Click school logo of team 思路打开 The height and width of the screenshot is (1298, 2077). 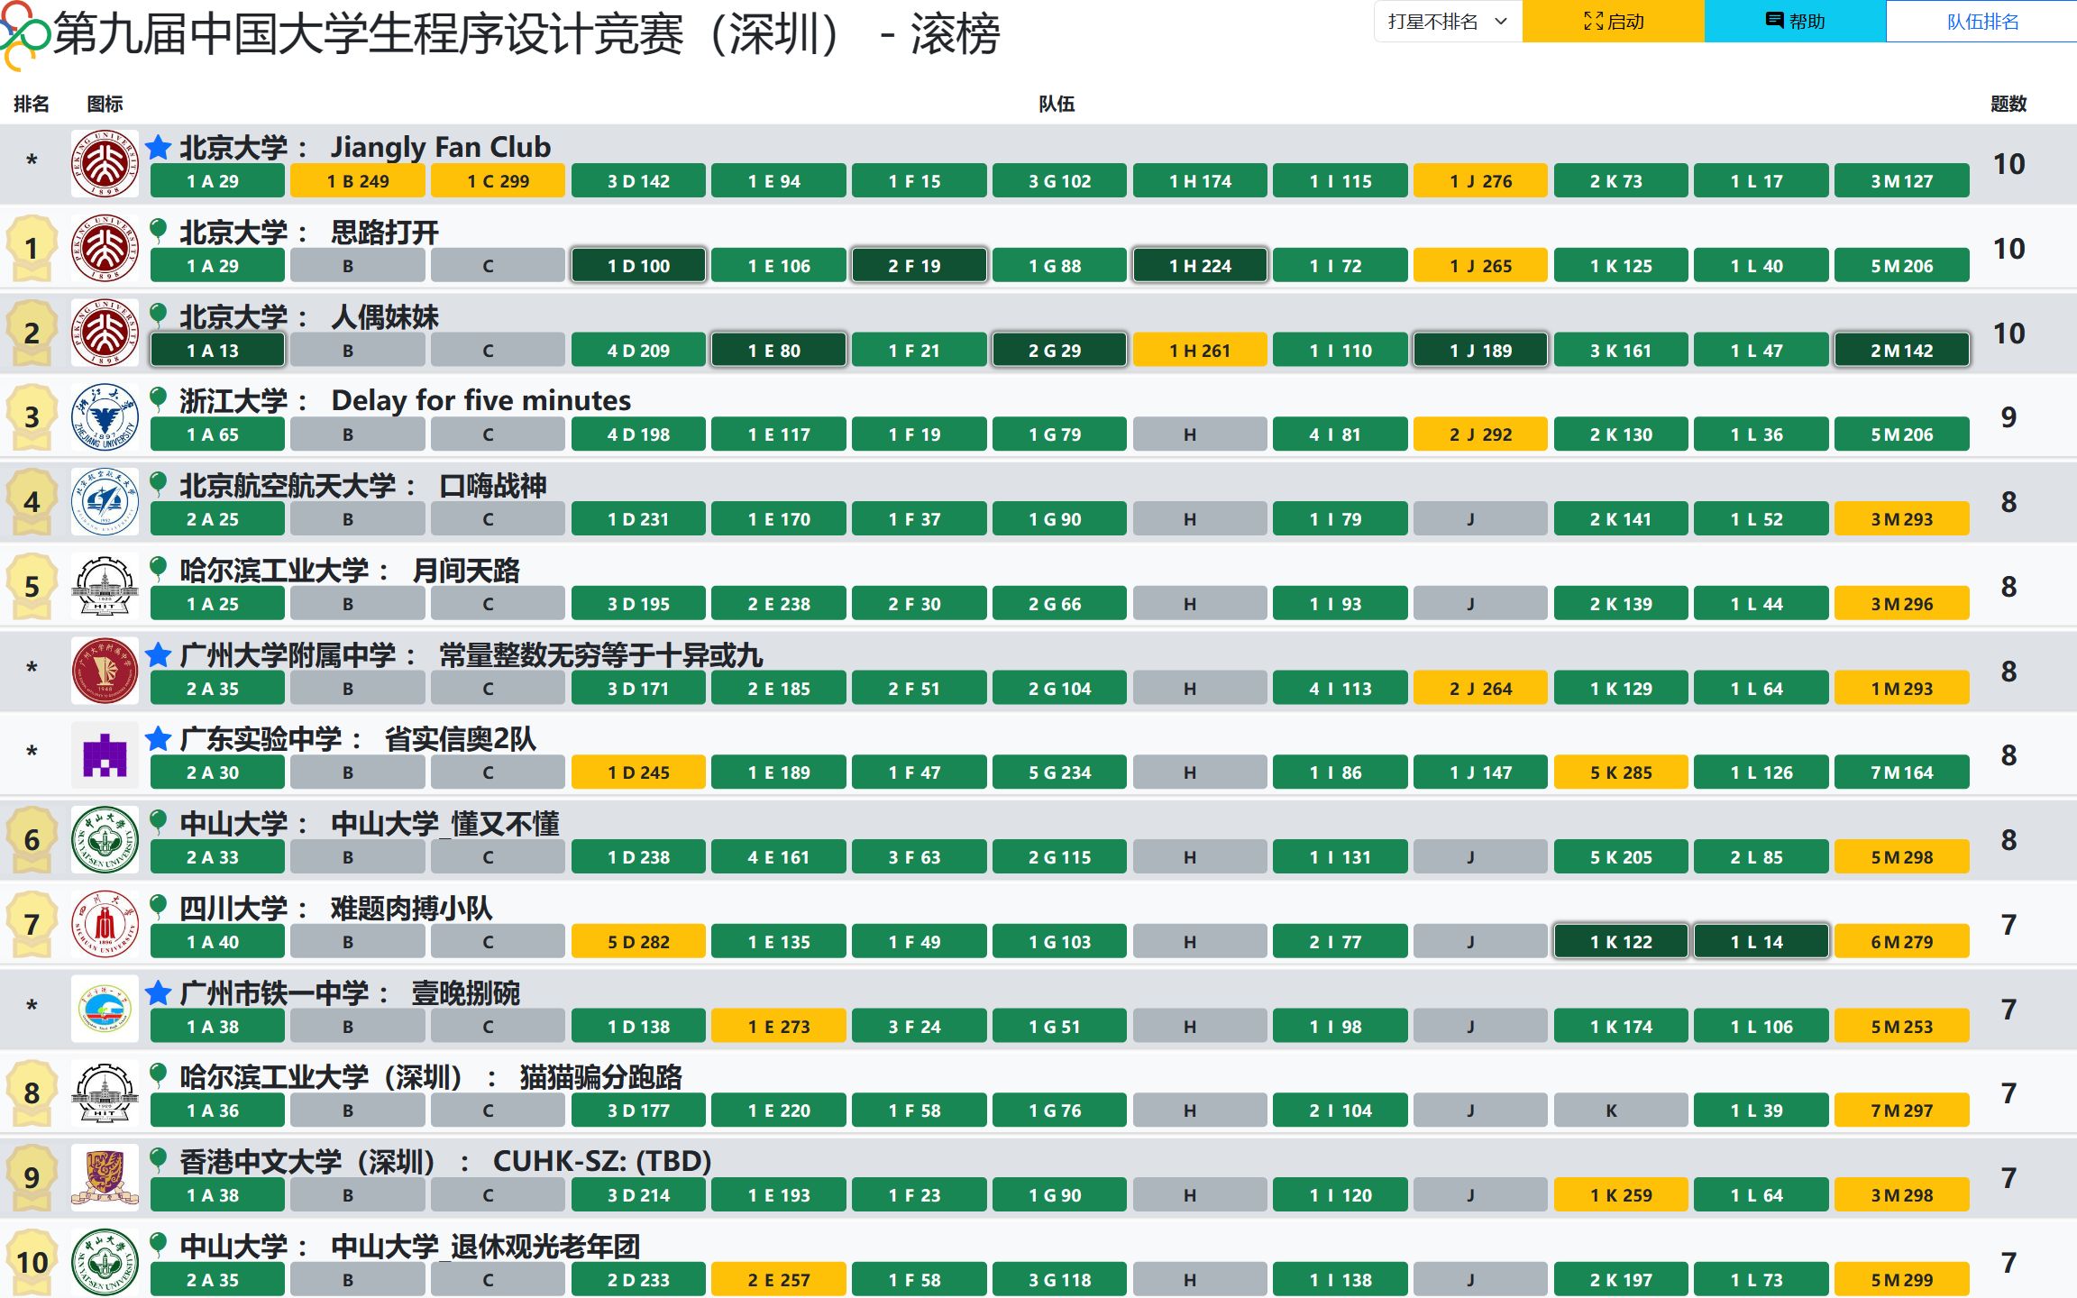[105, 248]
